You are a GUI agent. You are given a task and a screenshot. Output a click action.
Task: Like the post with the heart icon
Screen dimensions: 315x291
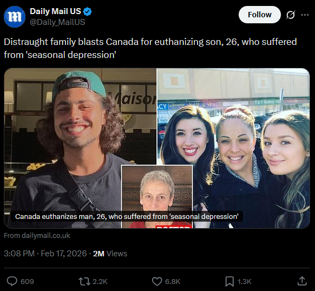[x=157, y=281]
